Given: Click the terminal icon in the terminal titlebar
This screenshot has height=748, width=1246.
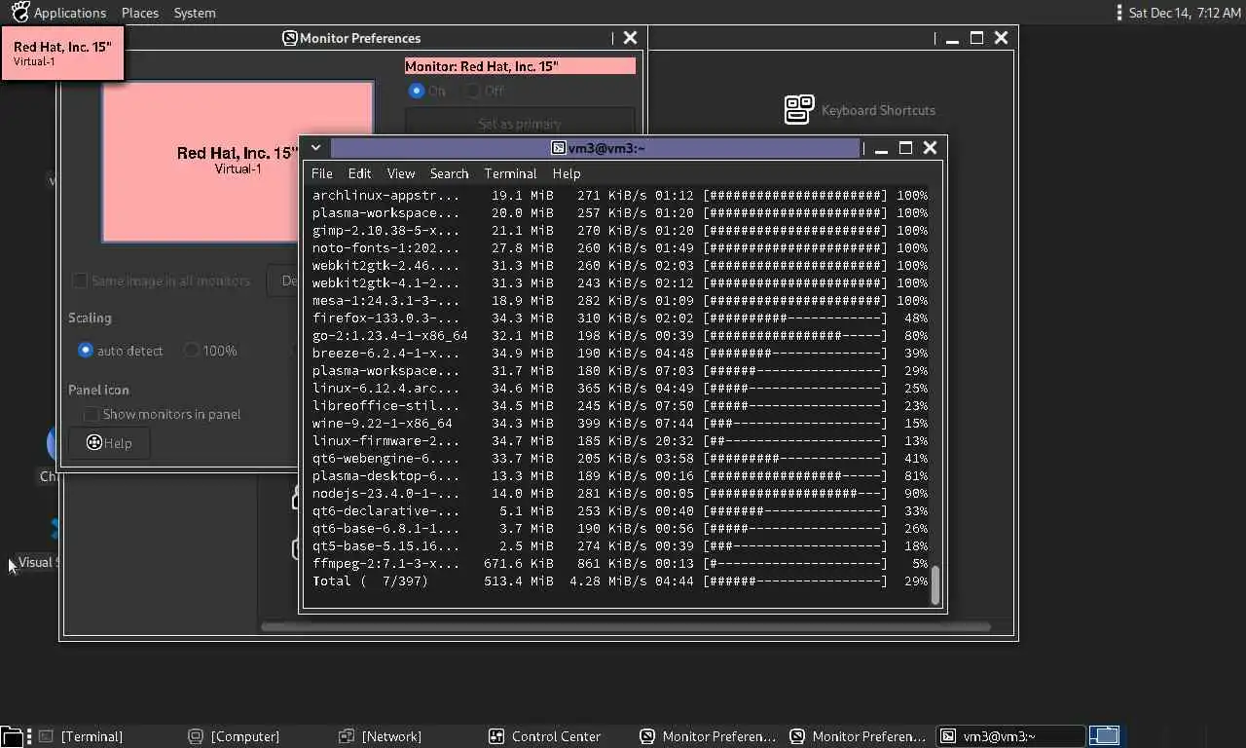Looking at the screenshot, I should coord(559,148).
